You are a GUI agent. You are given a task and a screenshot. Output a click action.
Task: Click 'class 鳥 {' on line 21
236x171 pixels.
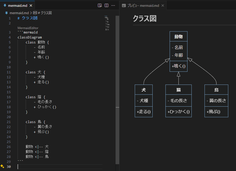pyautogui.click(x=35, y=122)
